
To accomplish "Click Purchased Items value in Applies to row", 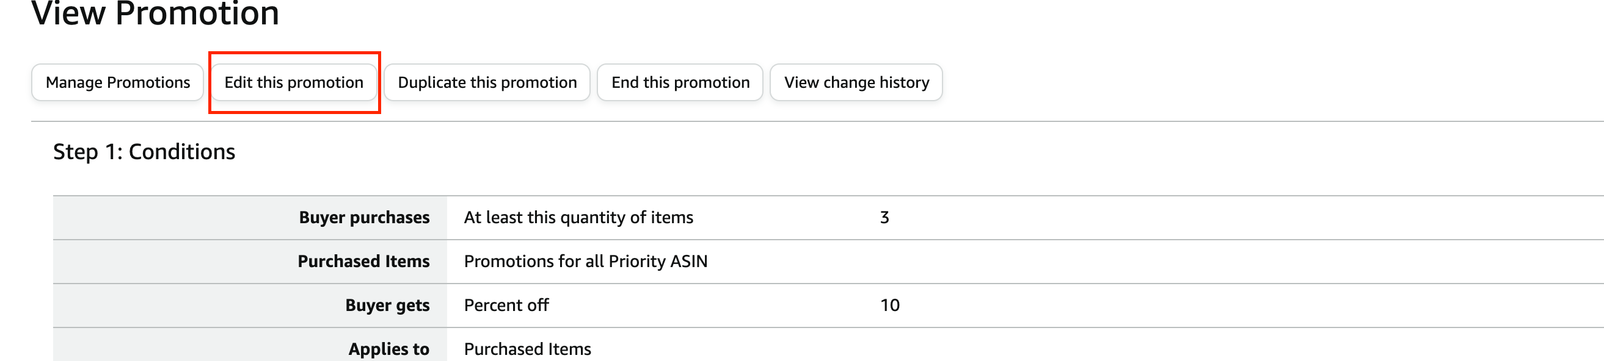I will pos(527,349).
